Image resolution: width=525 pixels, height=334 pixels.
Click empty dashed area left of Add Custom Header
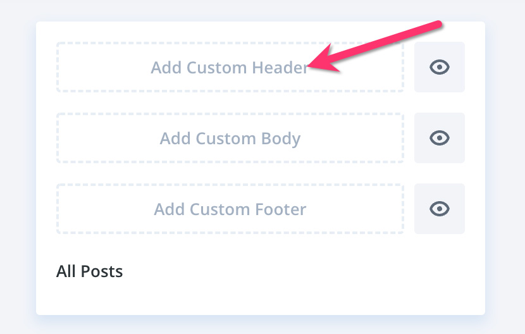tap(104, 67)
